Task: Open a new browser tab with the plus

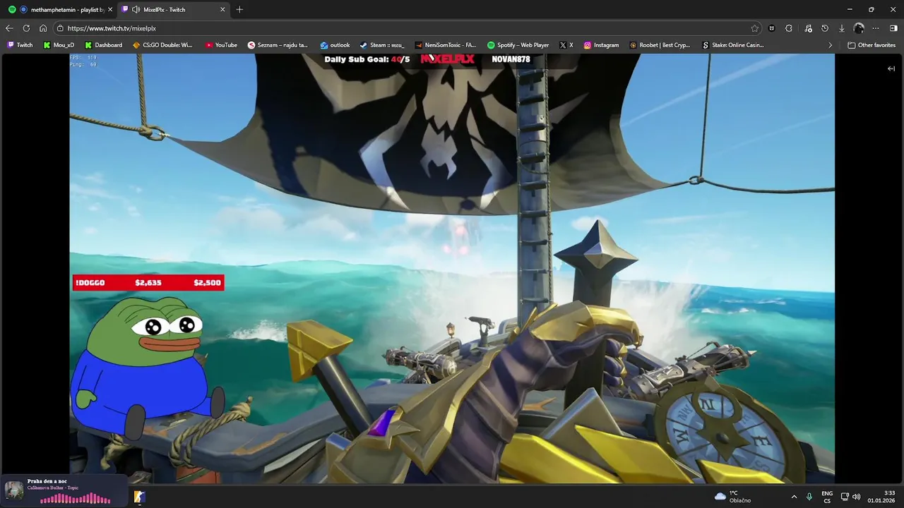Action: [x=239, y=9]
